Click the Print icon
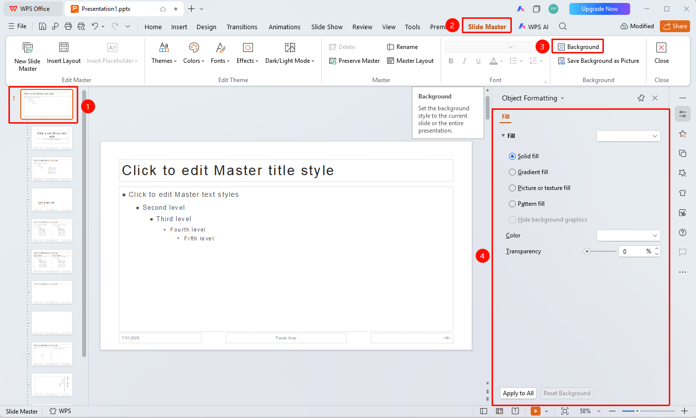Screen dimensions: 696x418 (x=68, y=26)
